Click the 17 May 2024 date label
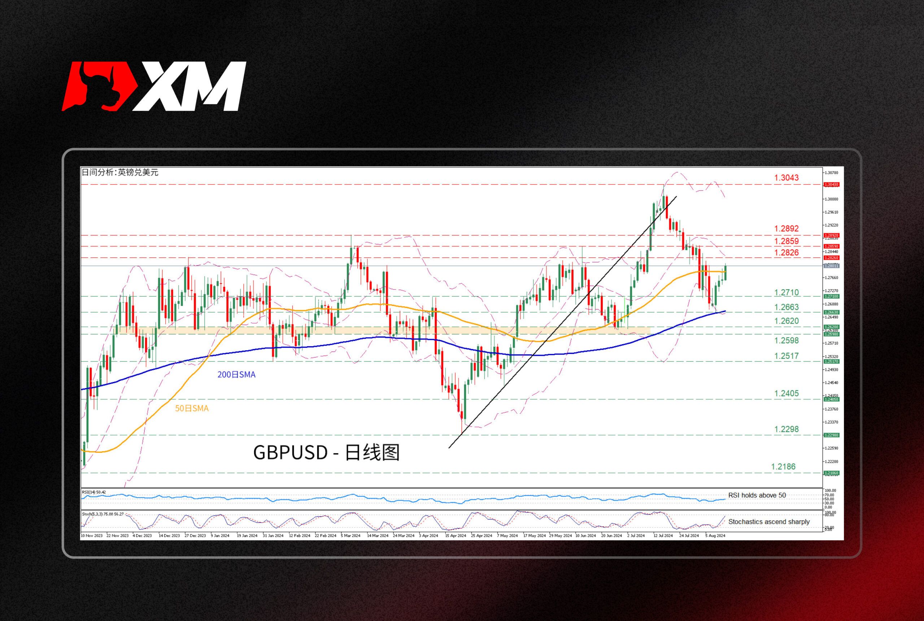The height and width of the screenshot is (621, 924). pos(535,535)
